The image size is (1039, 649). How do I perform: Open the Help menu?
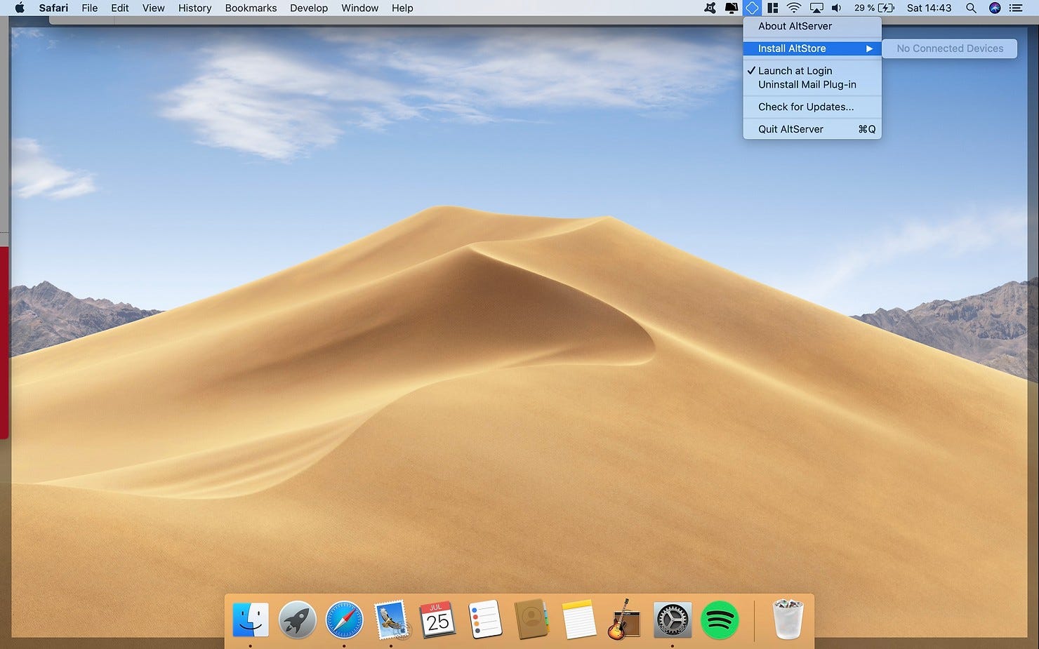(402, 8)
